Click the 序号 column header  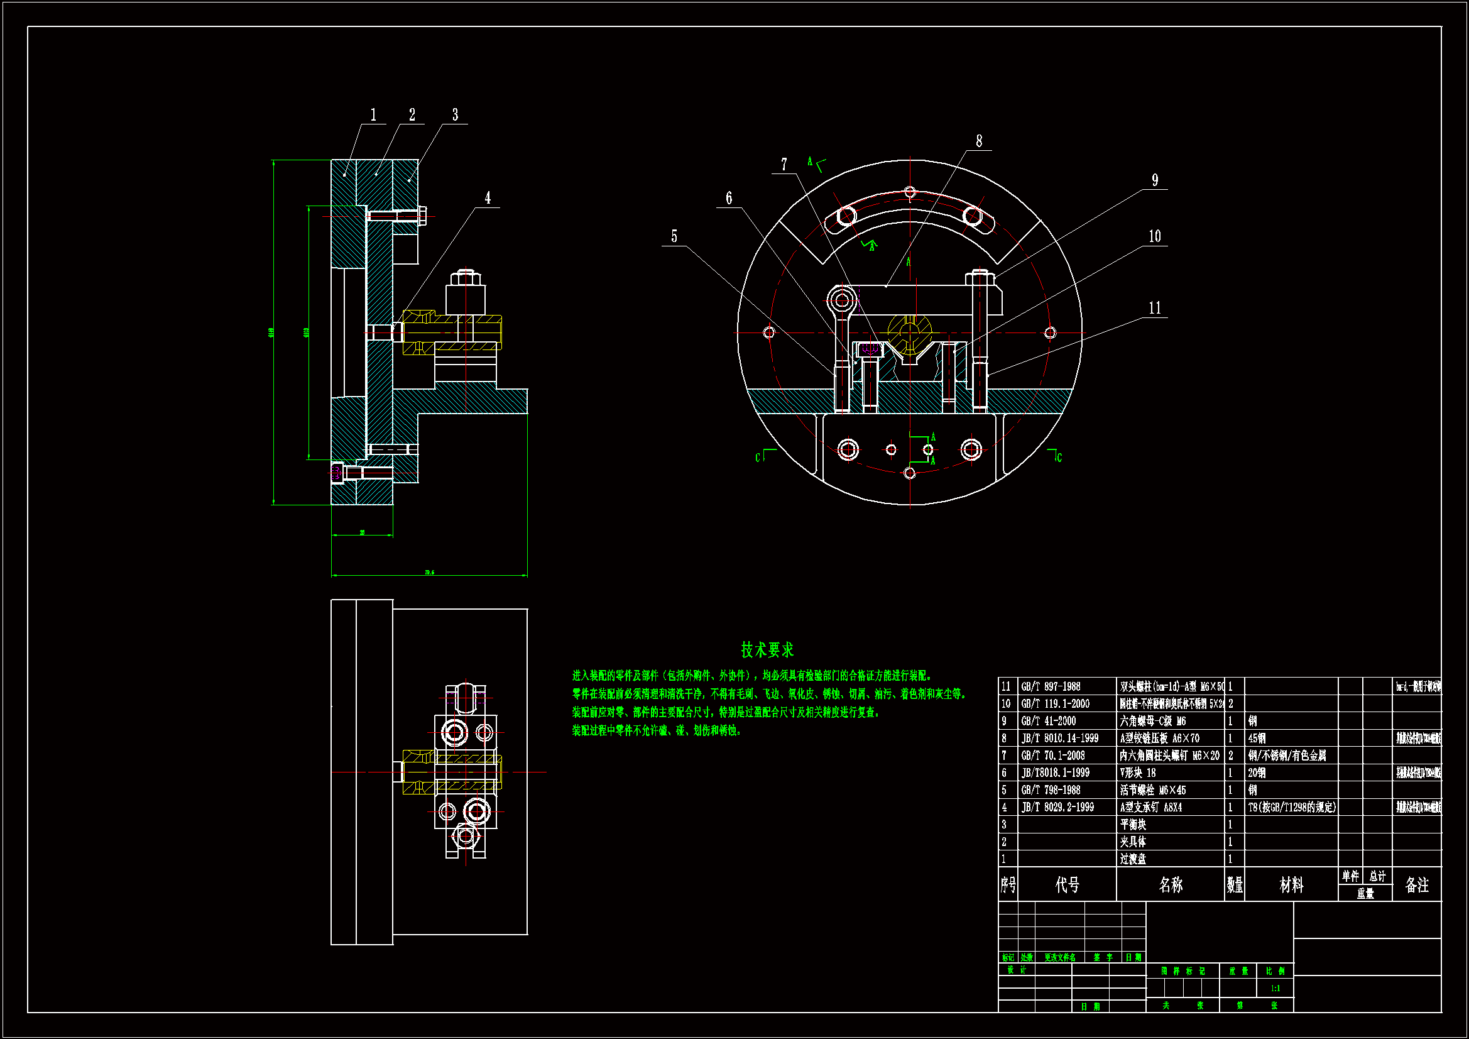[x=1008, y=886]
